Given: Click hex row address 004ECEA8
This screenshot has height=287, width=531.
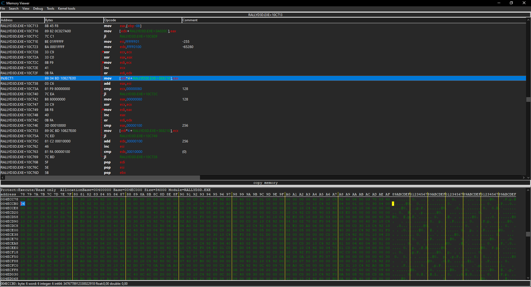Looking at the screenshot, I should 9,243.
